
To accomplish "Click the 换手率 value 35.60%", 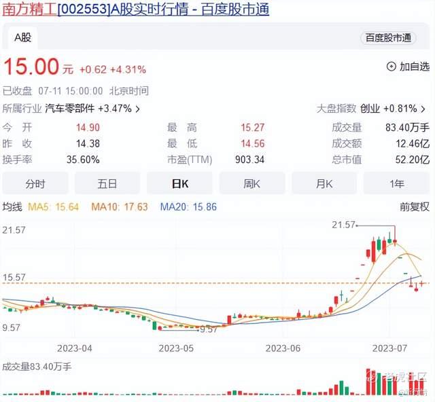I will (x=83, y=160).
